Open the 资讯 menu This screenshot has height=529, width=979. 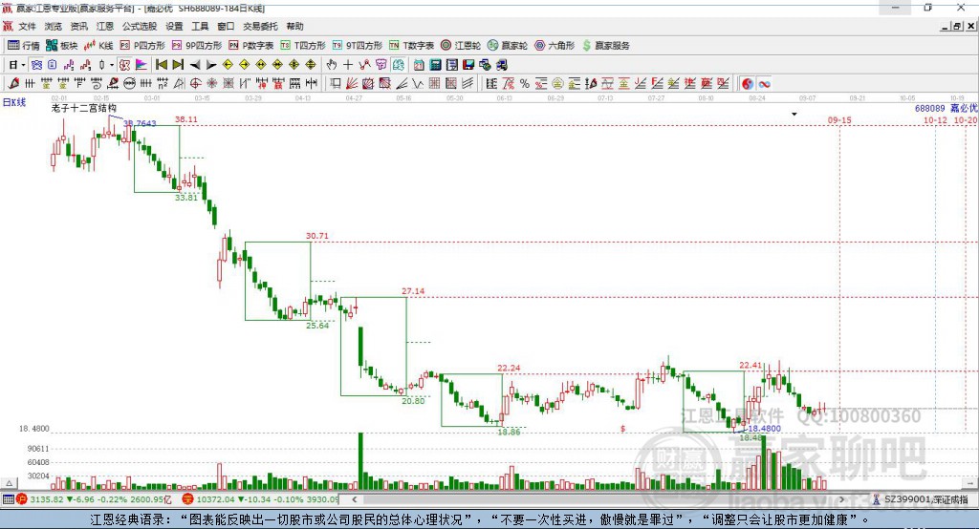[x=78, y=26]
